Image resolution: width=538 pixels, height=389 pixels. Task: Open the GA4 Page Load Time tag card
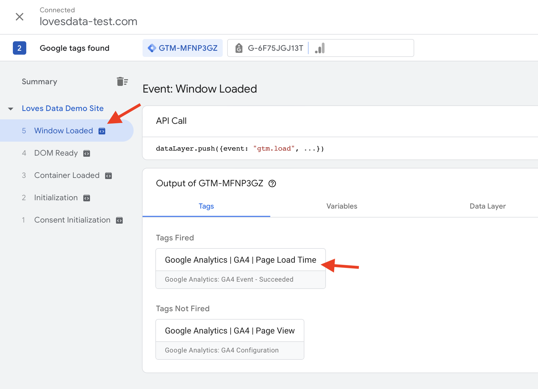tap(240, 268)
